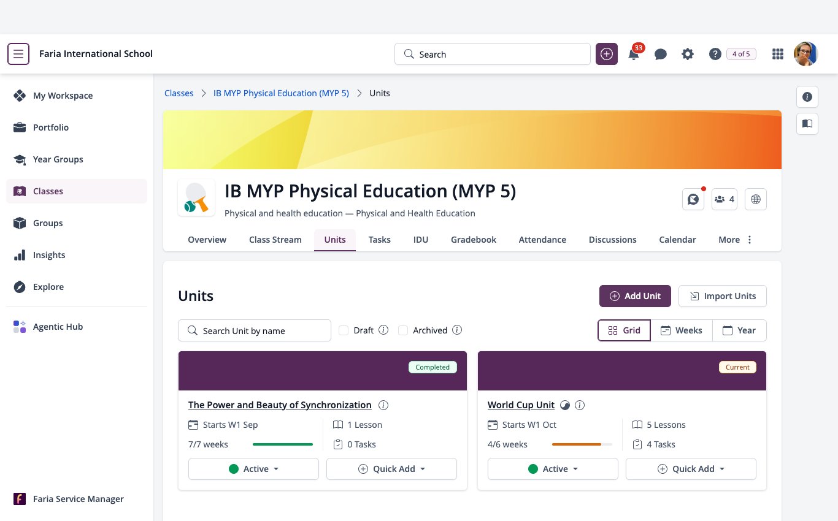The image size is (838, 521).
Task: Open class chat icon with red dot
Action: click(x=693, y=199)
